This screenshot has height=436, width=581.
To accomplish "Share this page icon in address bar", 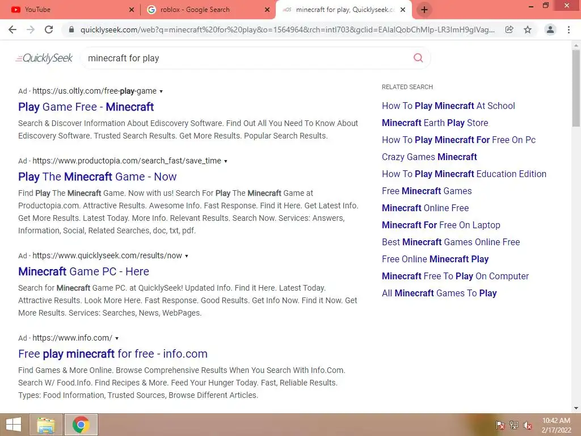I will (510, 30).
